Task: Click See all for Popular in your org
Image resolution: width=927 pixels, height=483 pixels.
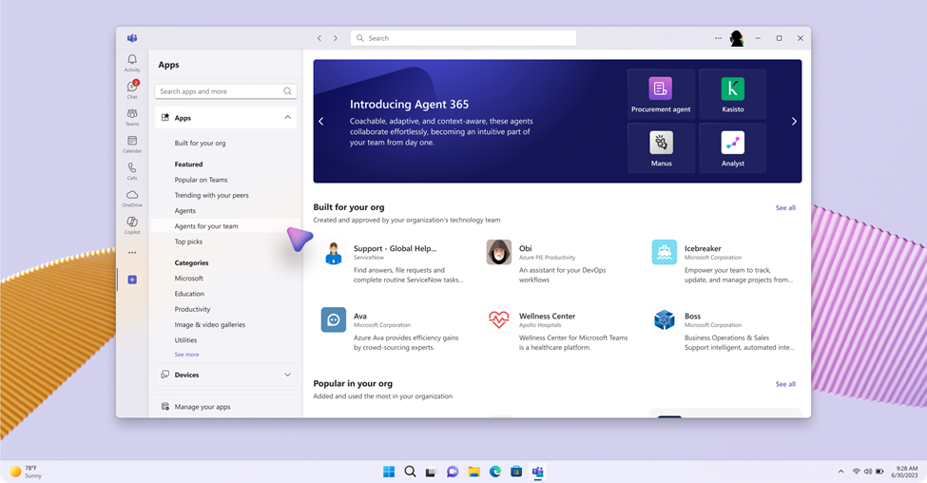Action: tap(785, 384)
